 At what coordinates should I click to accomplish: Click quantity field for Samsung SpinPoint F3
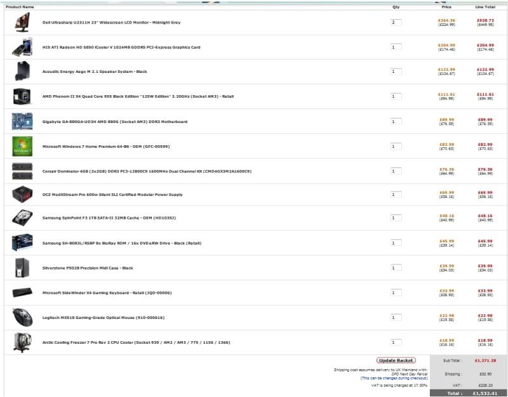click(x=396, y=218)
